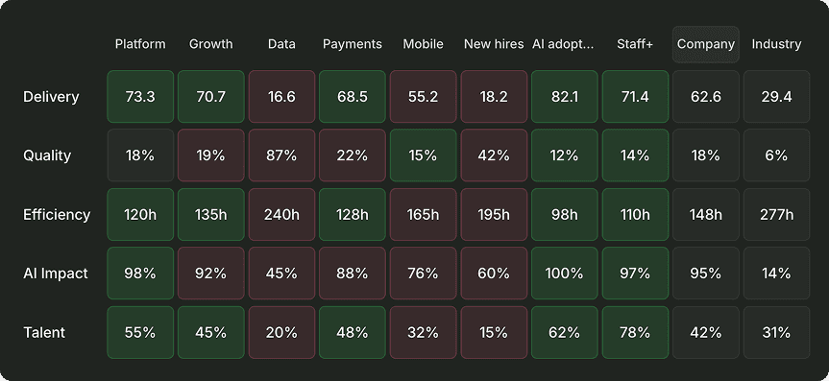Image resolution: width=829 pixels, height=381 pixels.
Task: Select the AI Impact row label
Action: click(x=56, y=274)
